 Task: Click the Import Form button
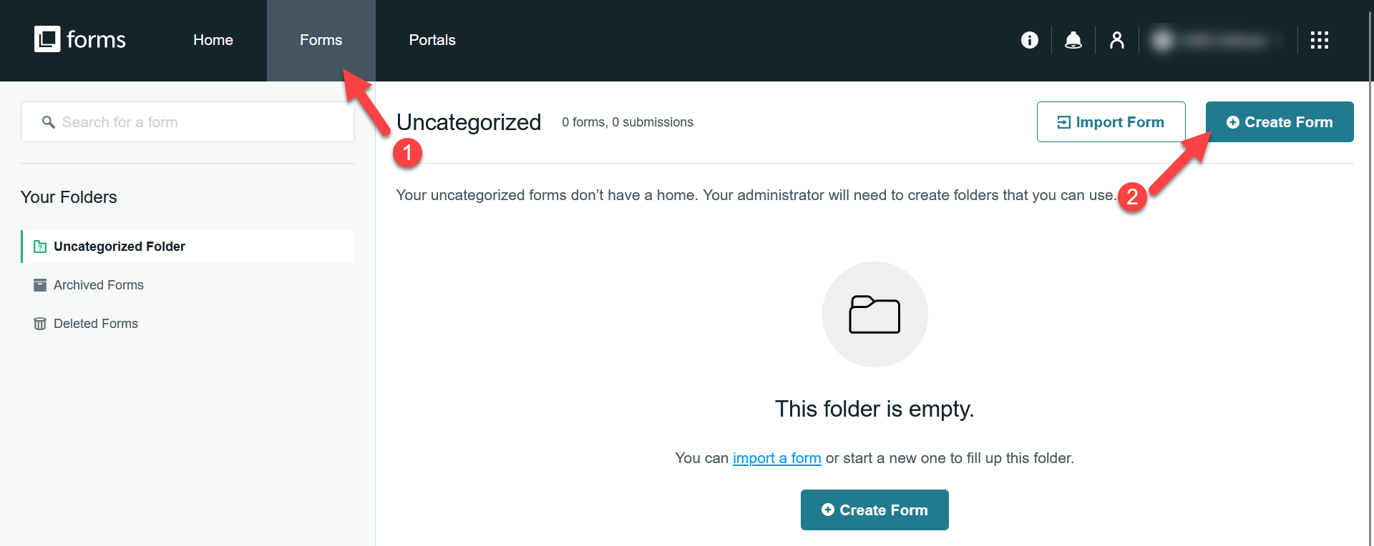point(1111,121)
